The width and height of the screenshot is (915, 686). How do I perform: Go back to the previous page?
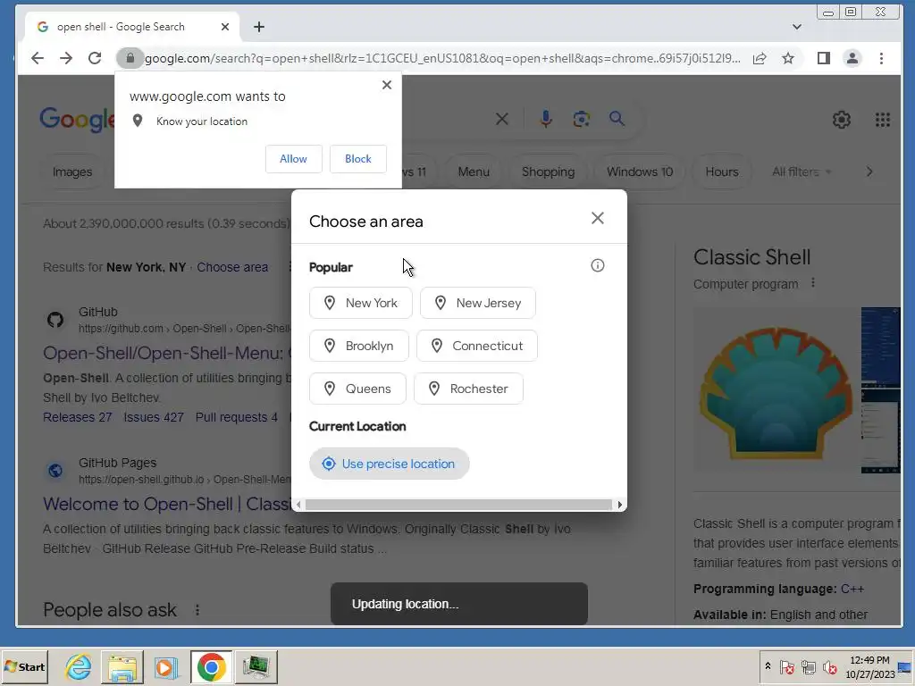[38, 58]
